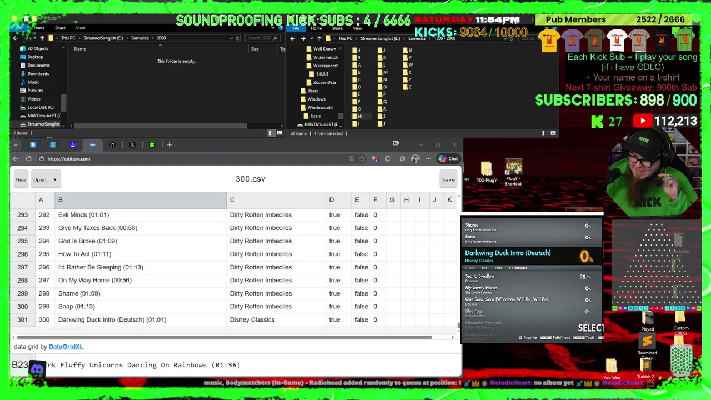
Task: Select column B header in the grid
Action: pos(141,200)
